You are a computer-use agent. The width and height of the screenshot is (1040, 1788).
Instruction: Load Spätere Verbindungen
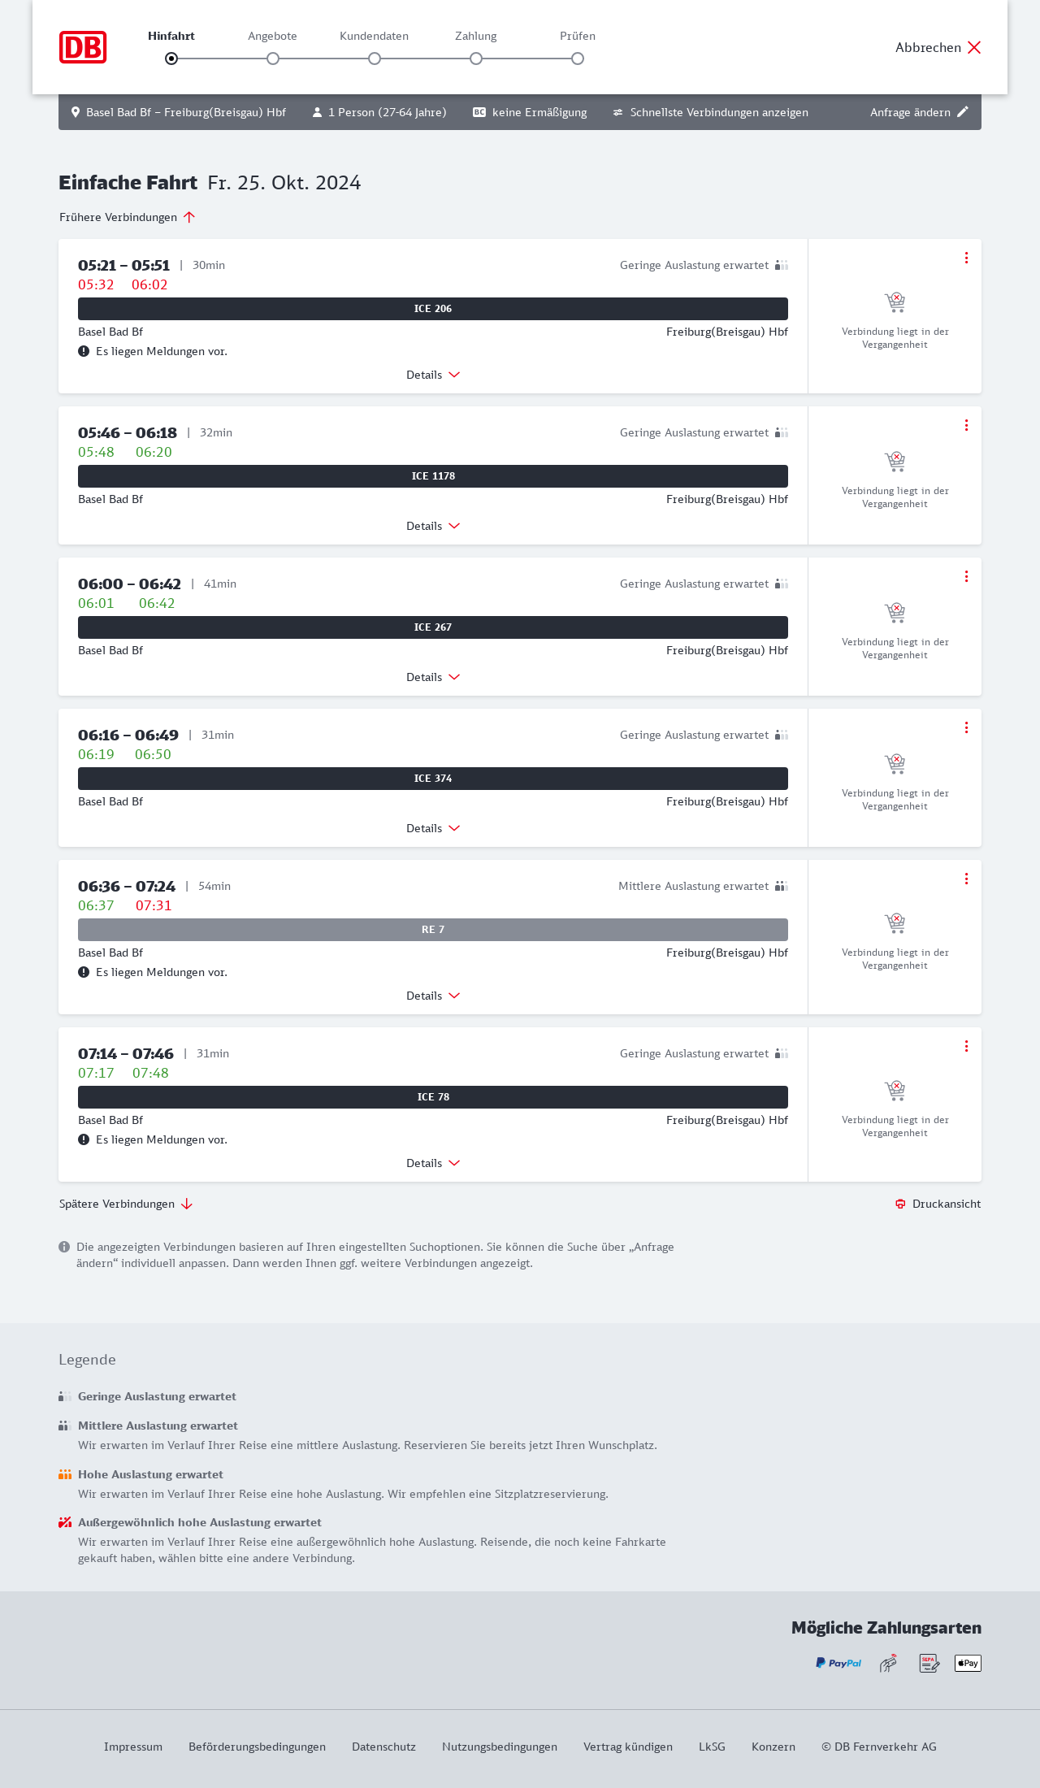126,1204
